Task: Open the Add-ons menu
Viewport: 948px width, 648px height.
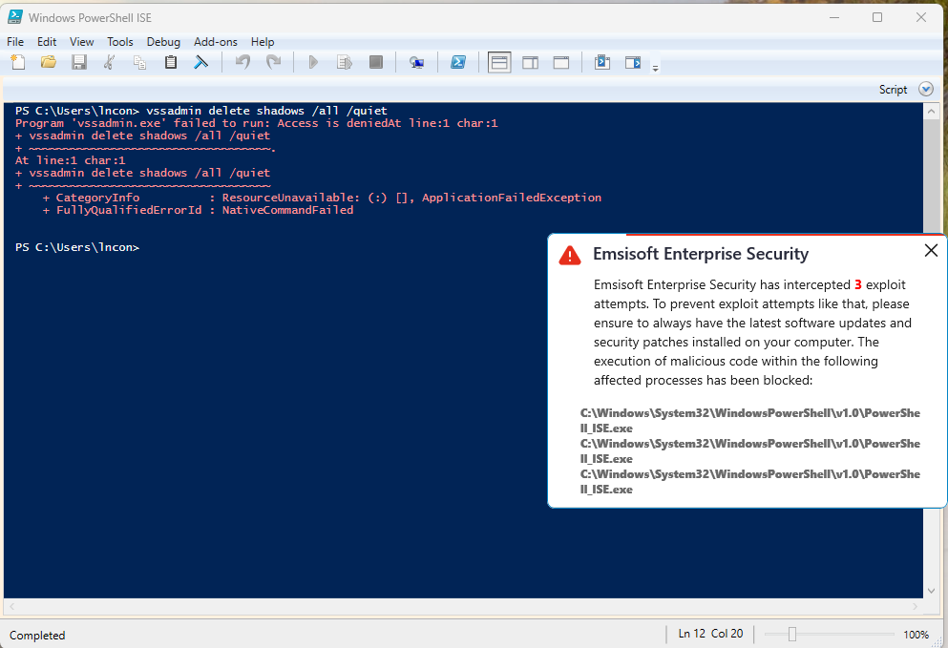Action: (215, 42)
